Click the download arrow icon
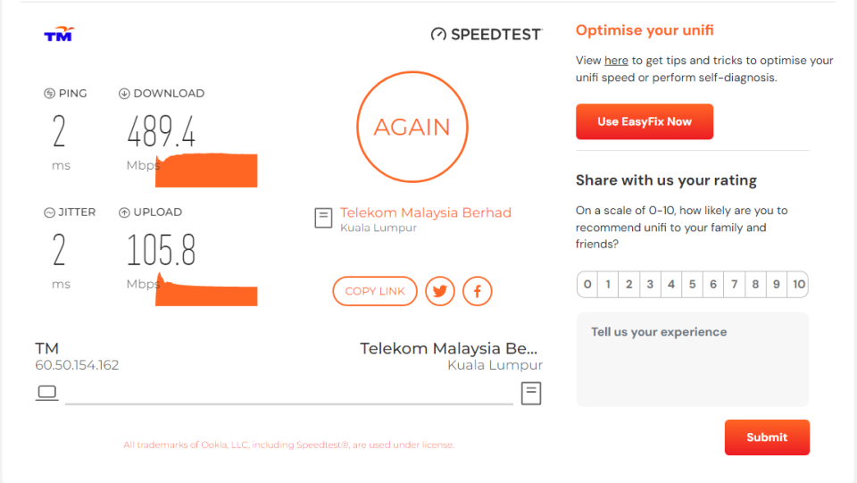 pyautogui.click(x=124, y=94)
